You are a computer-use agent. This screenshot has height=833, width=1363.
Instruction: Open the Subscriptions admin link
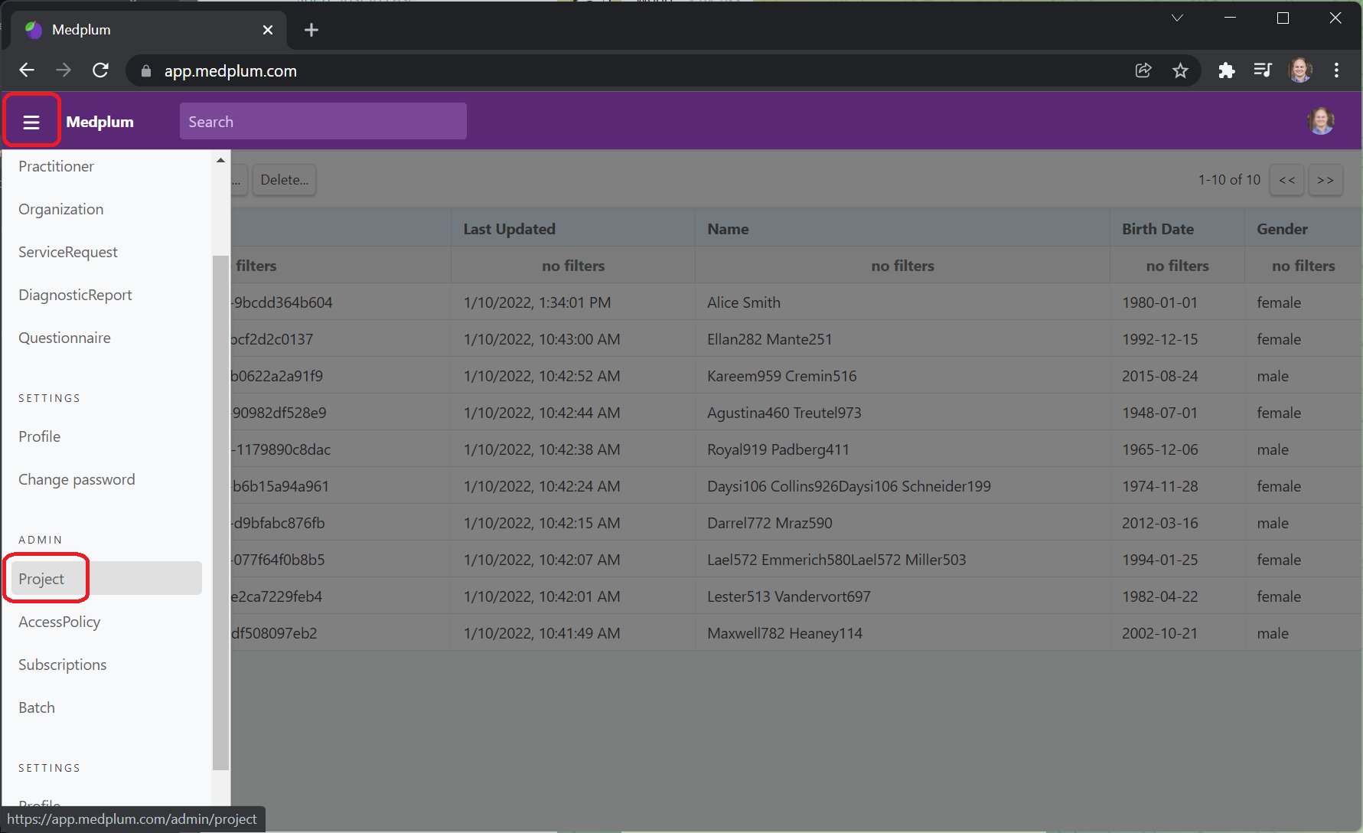pos(62,665)
